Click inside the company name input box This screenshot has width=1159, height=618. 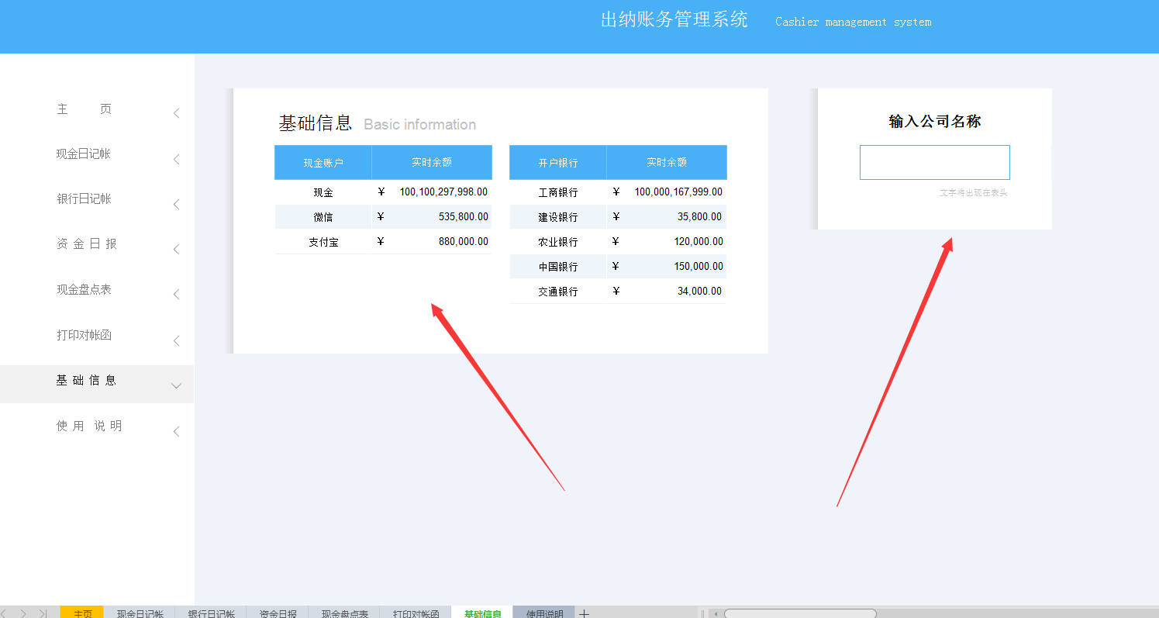(934, 162)
